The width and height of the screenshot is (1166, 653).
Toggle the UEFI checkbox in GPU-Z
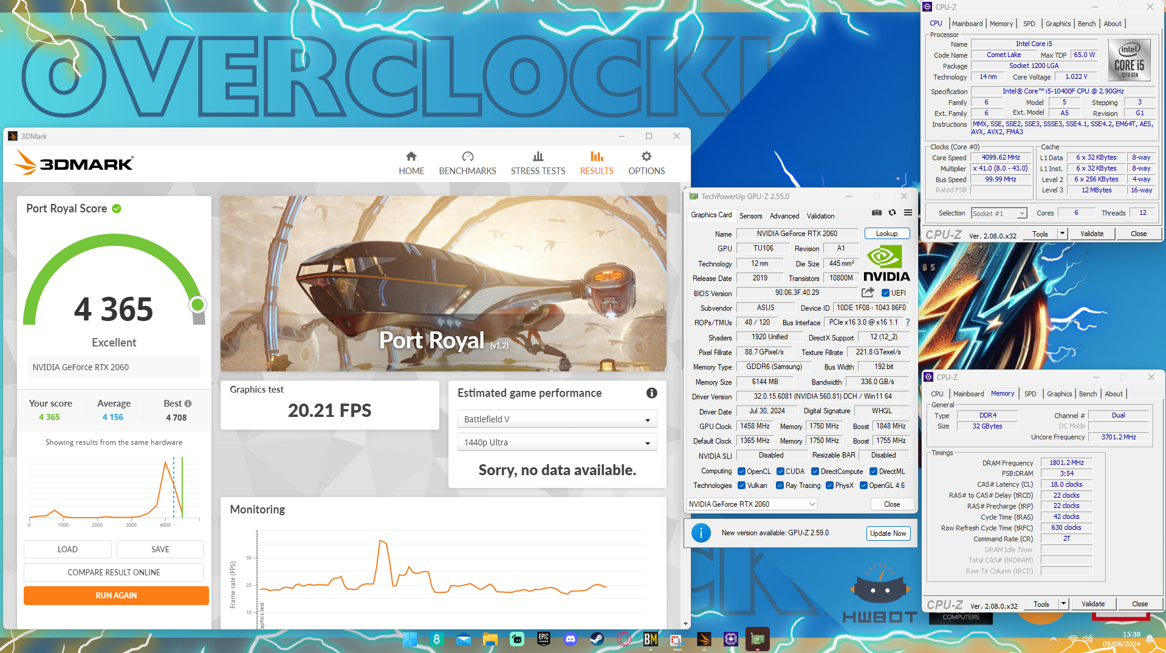[x=885, y=293]
